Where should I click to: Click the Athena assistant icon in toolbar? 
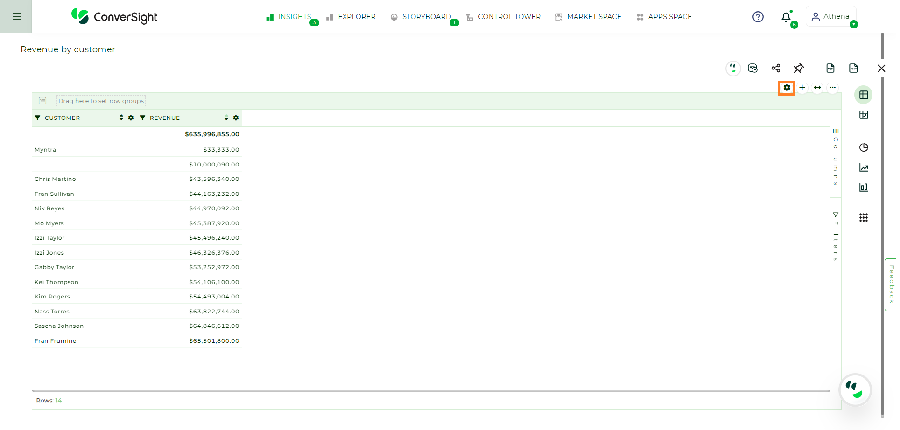[733, 68]
